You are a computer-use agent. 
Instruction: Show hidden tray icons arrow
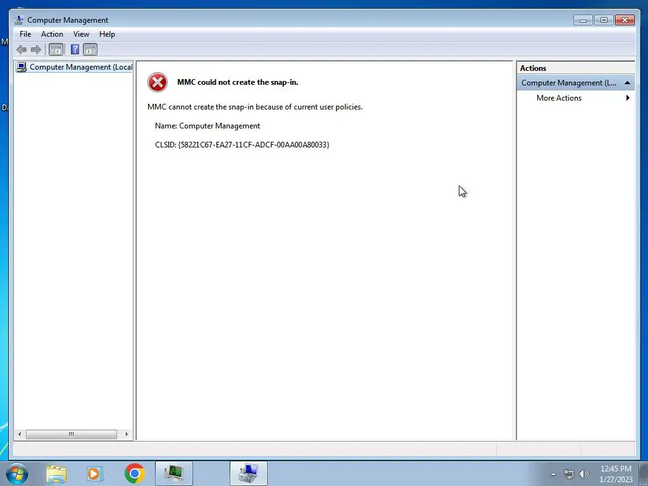pos(553,474)
